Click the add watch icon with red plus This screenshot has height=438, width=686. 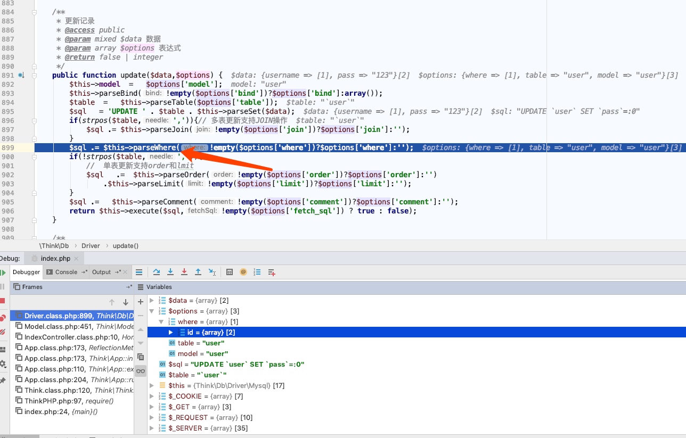(x=272, y=272)
